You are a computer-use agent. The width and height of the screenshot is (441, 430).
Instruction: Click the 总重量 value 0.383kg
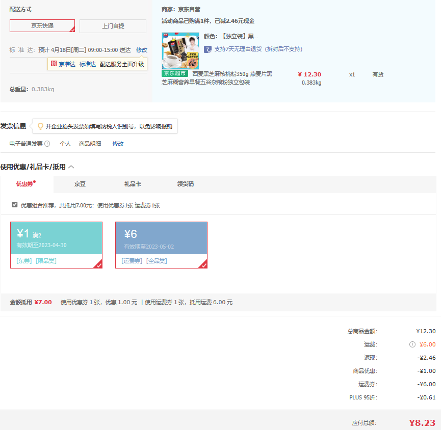click(x=43, y=89)
